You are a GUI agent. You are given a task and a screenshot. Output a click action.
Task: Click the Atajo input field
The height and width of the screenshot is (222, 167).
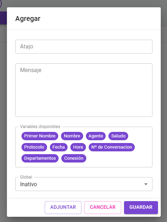point(84,47)
